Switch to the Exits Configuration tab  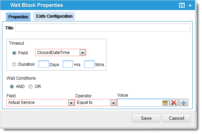tap(54, 16)
